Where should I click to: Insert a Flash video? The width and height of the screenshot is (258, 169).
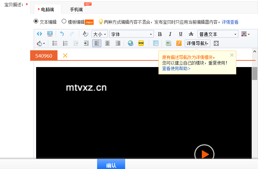pyautogui.click(x=179, y=43)
